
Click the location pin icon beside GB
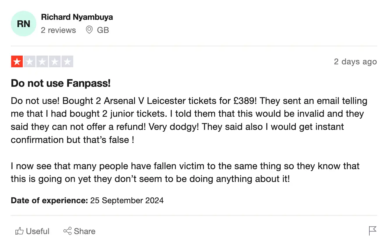pos(89,30)
